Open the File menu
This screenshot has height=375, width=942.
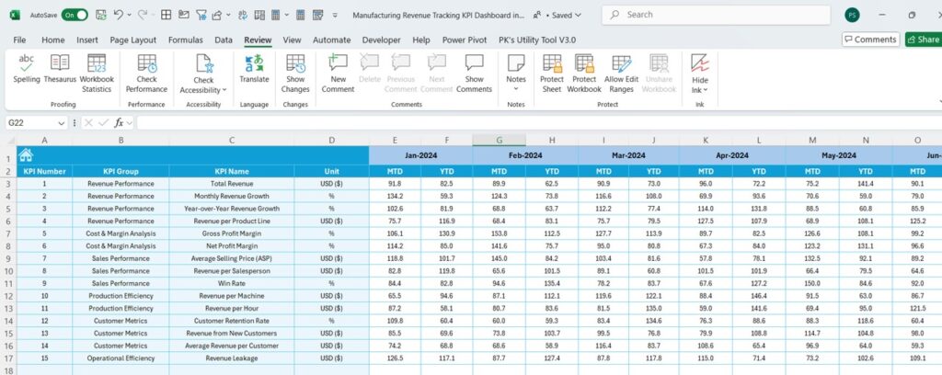pos(20,40)
